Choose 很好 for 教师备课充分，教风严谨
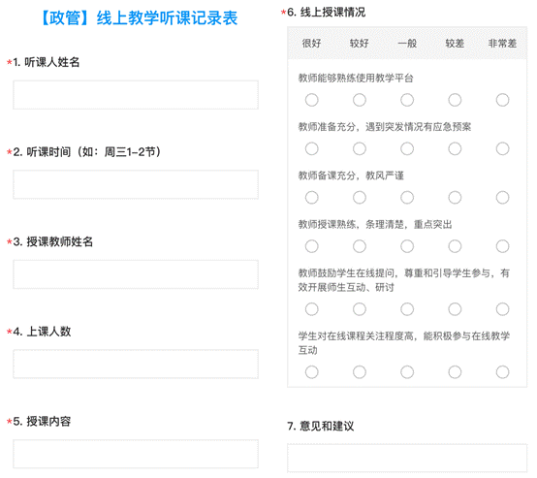 click(x=312, y=198)
